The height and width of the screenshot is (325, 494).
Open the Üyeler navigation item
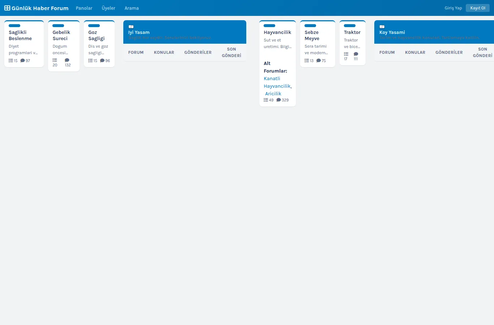point(108,8)
